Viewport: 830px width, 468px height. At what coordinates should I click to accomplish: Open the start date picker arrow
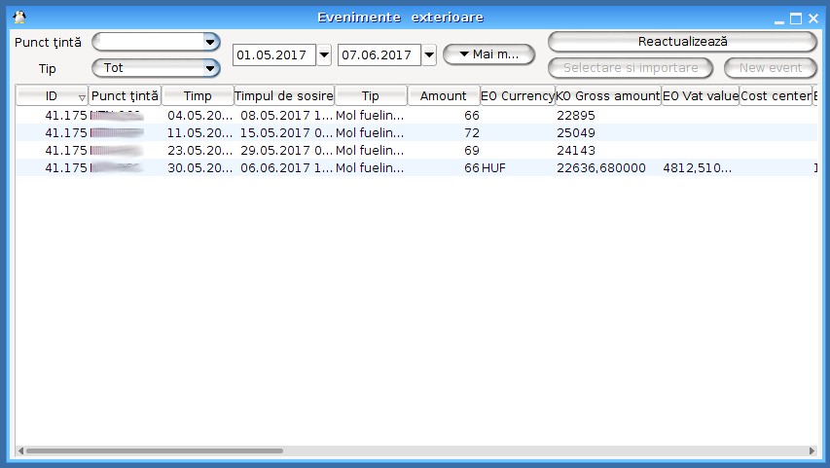(324, 55)
